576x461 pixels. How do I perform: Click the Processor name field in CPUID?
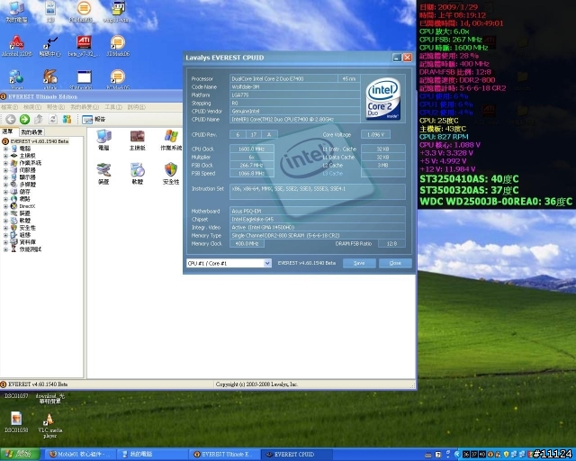point(283,78)
